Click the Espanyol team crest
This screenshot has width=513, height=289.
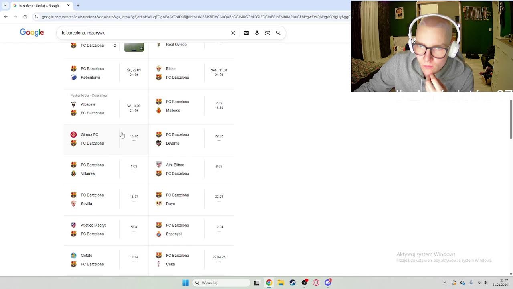coord(159,234)
